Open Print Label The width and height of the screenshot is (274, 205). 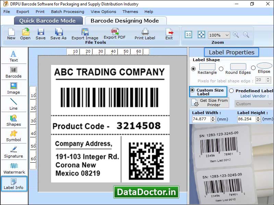click(x=145, y=34)
